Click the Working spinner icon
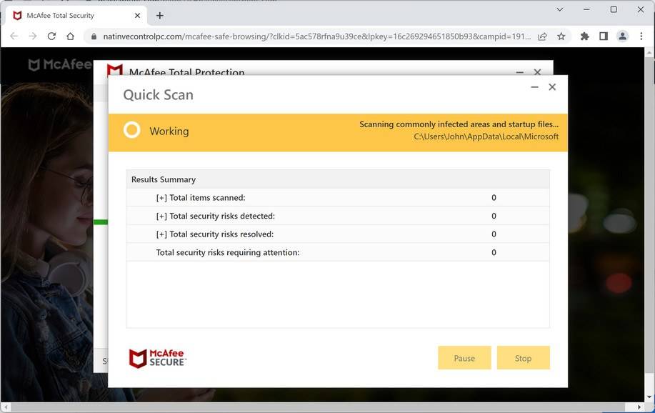Screen dimensions: 655x413 pyautogui.click(x=131, y=130)
